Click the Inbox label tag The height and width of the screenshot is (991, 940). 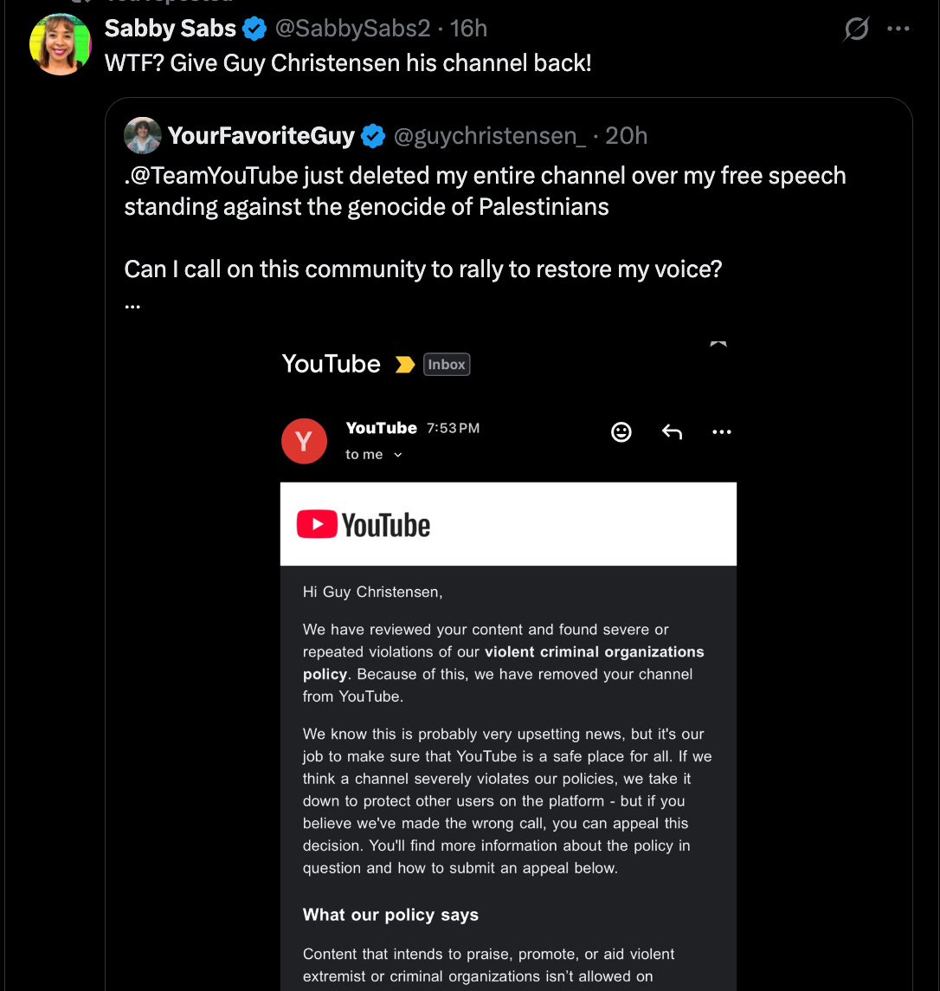[447, 365]
